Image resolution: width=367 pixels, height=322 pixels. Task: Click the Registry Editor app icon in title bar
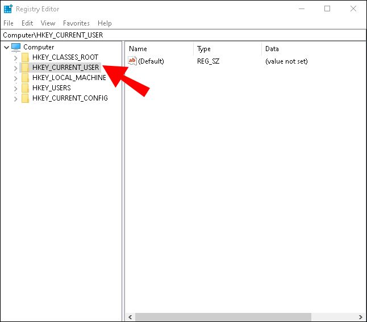pos(8,9)
